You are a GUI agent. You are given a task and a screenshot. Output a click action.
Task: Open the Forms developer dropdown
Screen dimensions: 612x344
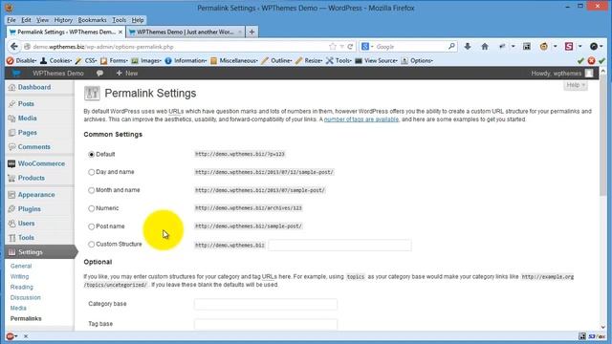click(x=115, y=60)
